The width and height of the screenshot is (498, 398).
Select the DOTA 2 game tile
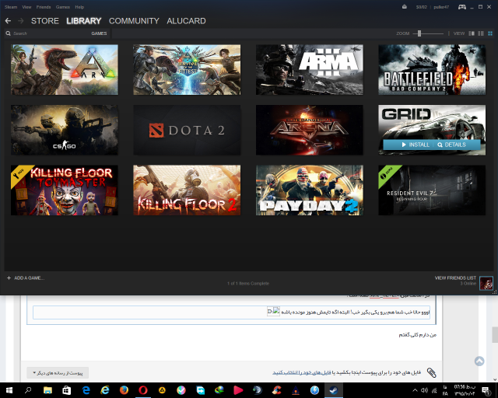point(187,130)
